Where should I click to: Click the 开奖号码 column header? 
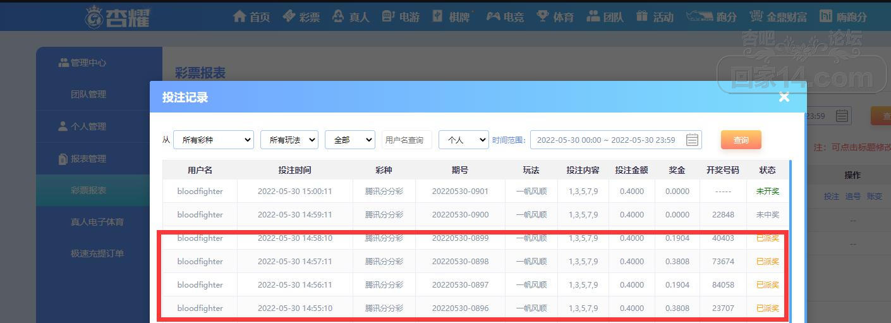(x=723, y=170)
